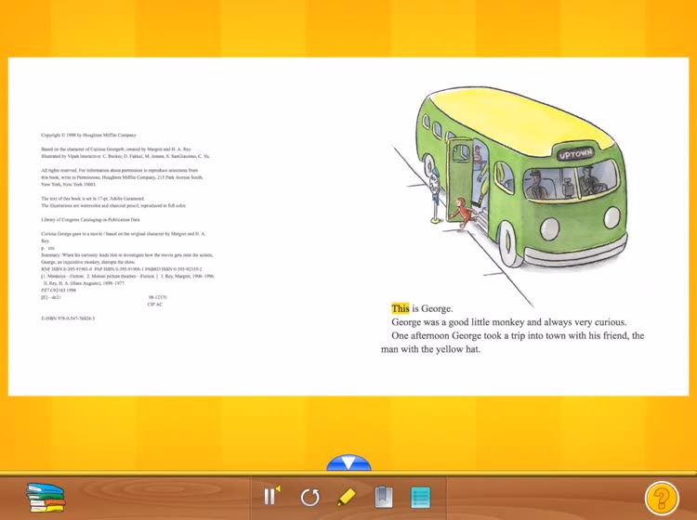Tap the UPTOWN sign on the bus

[x=575, y=154]
